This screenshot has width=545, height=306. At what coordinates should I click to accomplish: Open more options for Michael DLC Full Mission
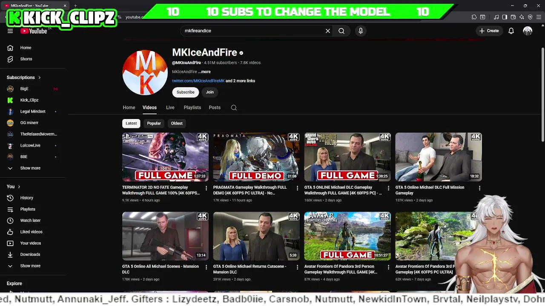479,188
